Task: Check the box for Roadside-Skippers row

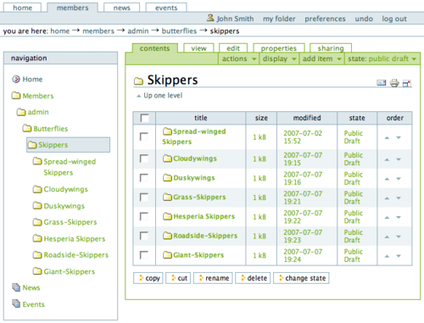Action: tap(144, 236)
